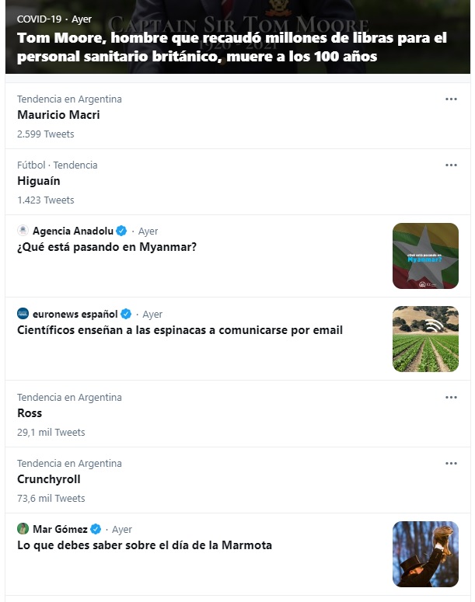
Task: Click Agencia Anadolu verified badge
Action: coord(121,231)
